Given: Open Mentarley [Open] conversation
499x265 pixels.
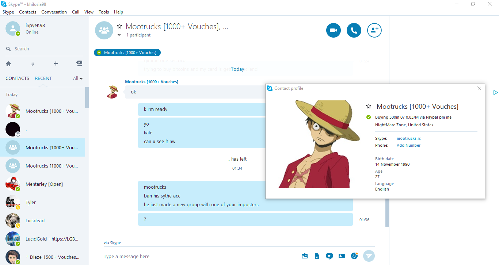Looking at the screenshot, I should coord(42,184).
